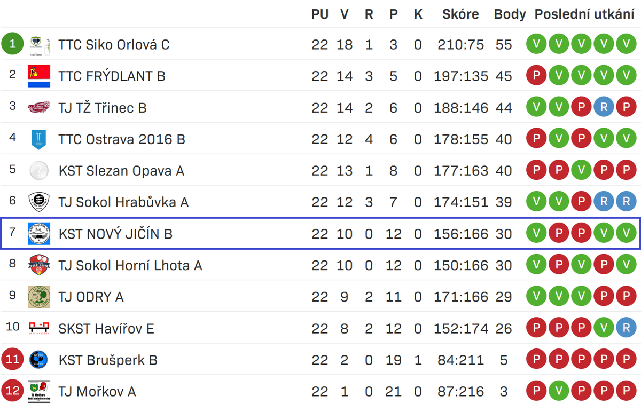Viewport: 641px width, 404px height.
Task: Click the TTC Siko Orlová C team logo
Action: coord(39,44)
